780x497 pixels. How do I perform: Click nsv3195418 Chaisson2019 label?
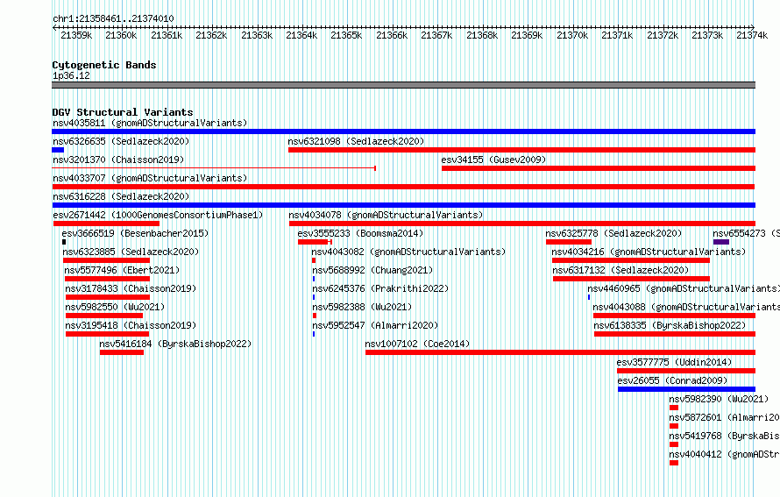click(131, 325)
